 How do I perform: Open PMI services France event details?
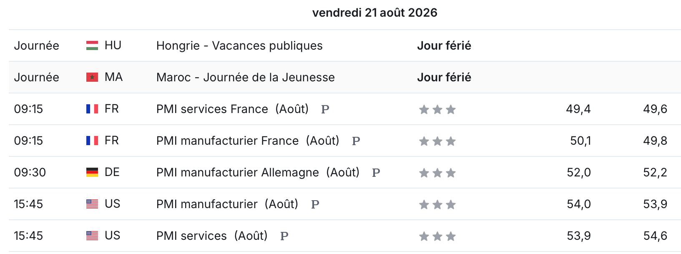pos(232,109)
